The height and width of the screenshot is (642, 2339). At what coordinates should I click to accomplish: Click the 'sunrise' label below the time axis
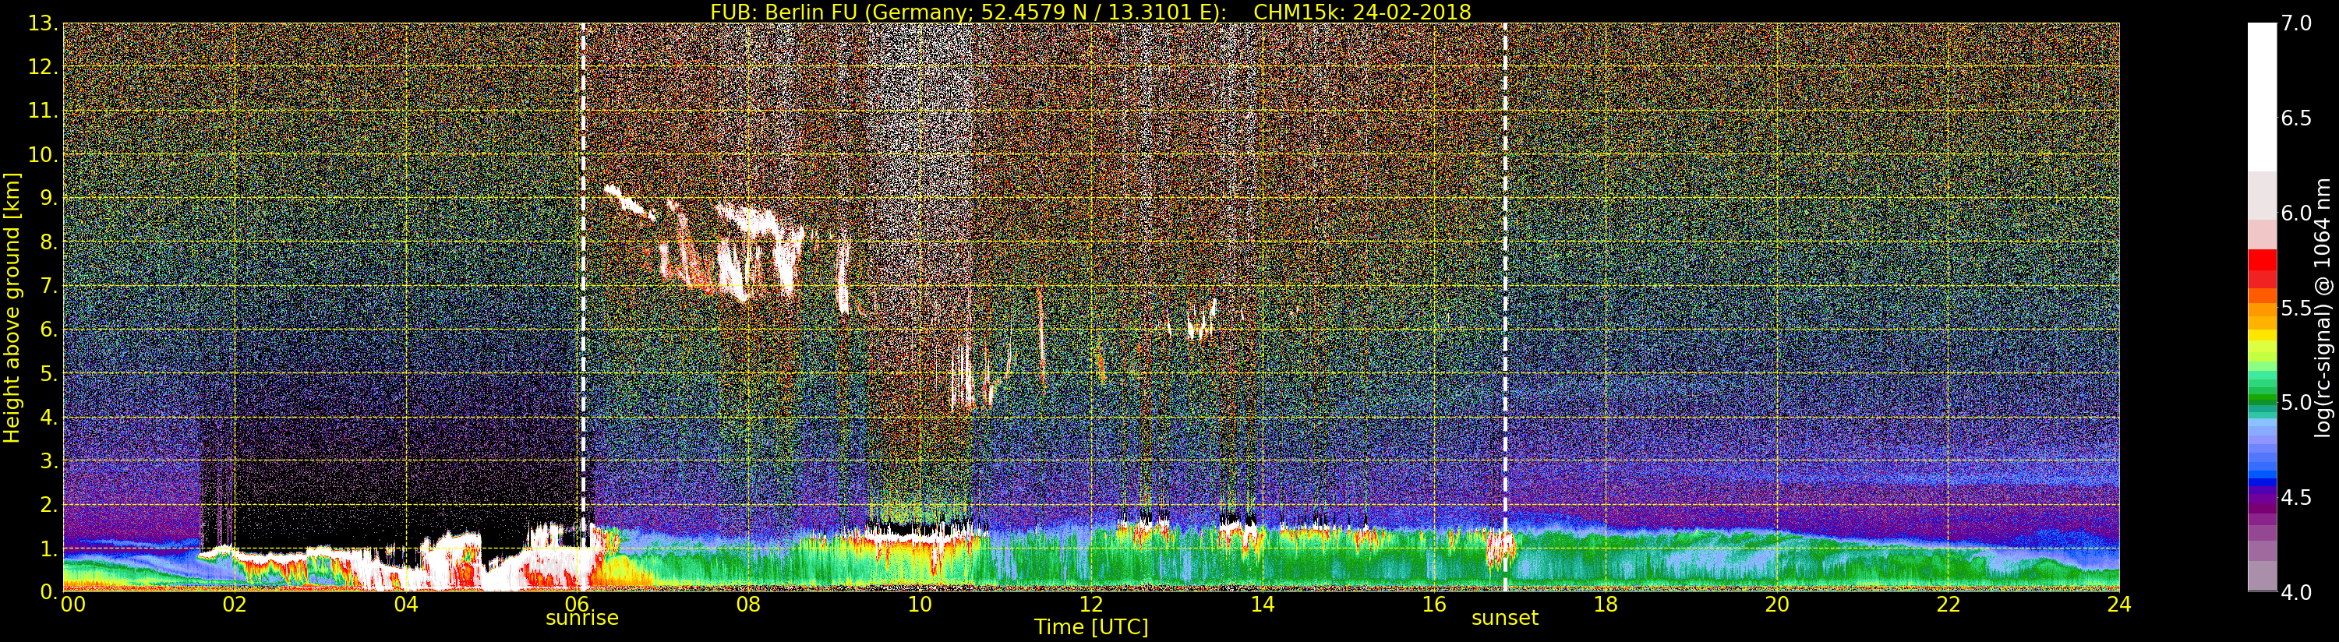[x=582, y=618]
